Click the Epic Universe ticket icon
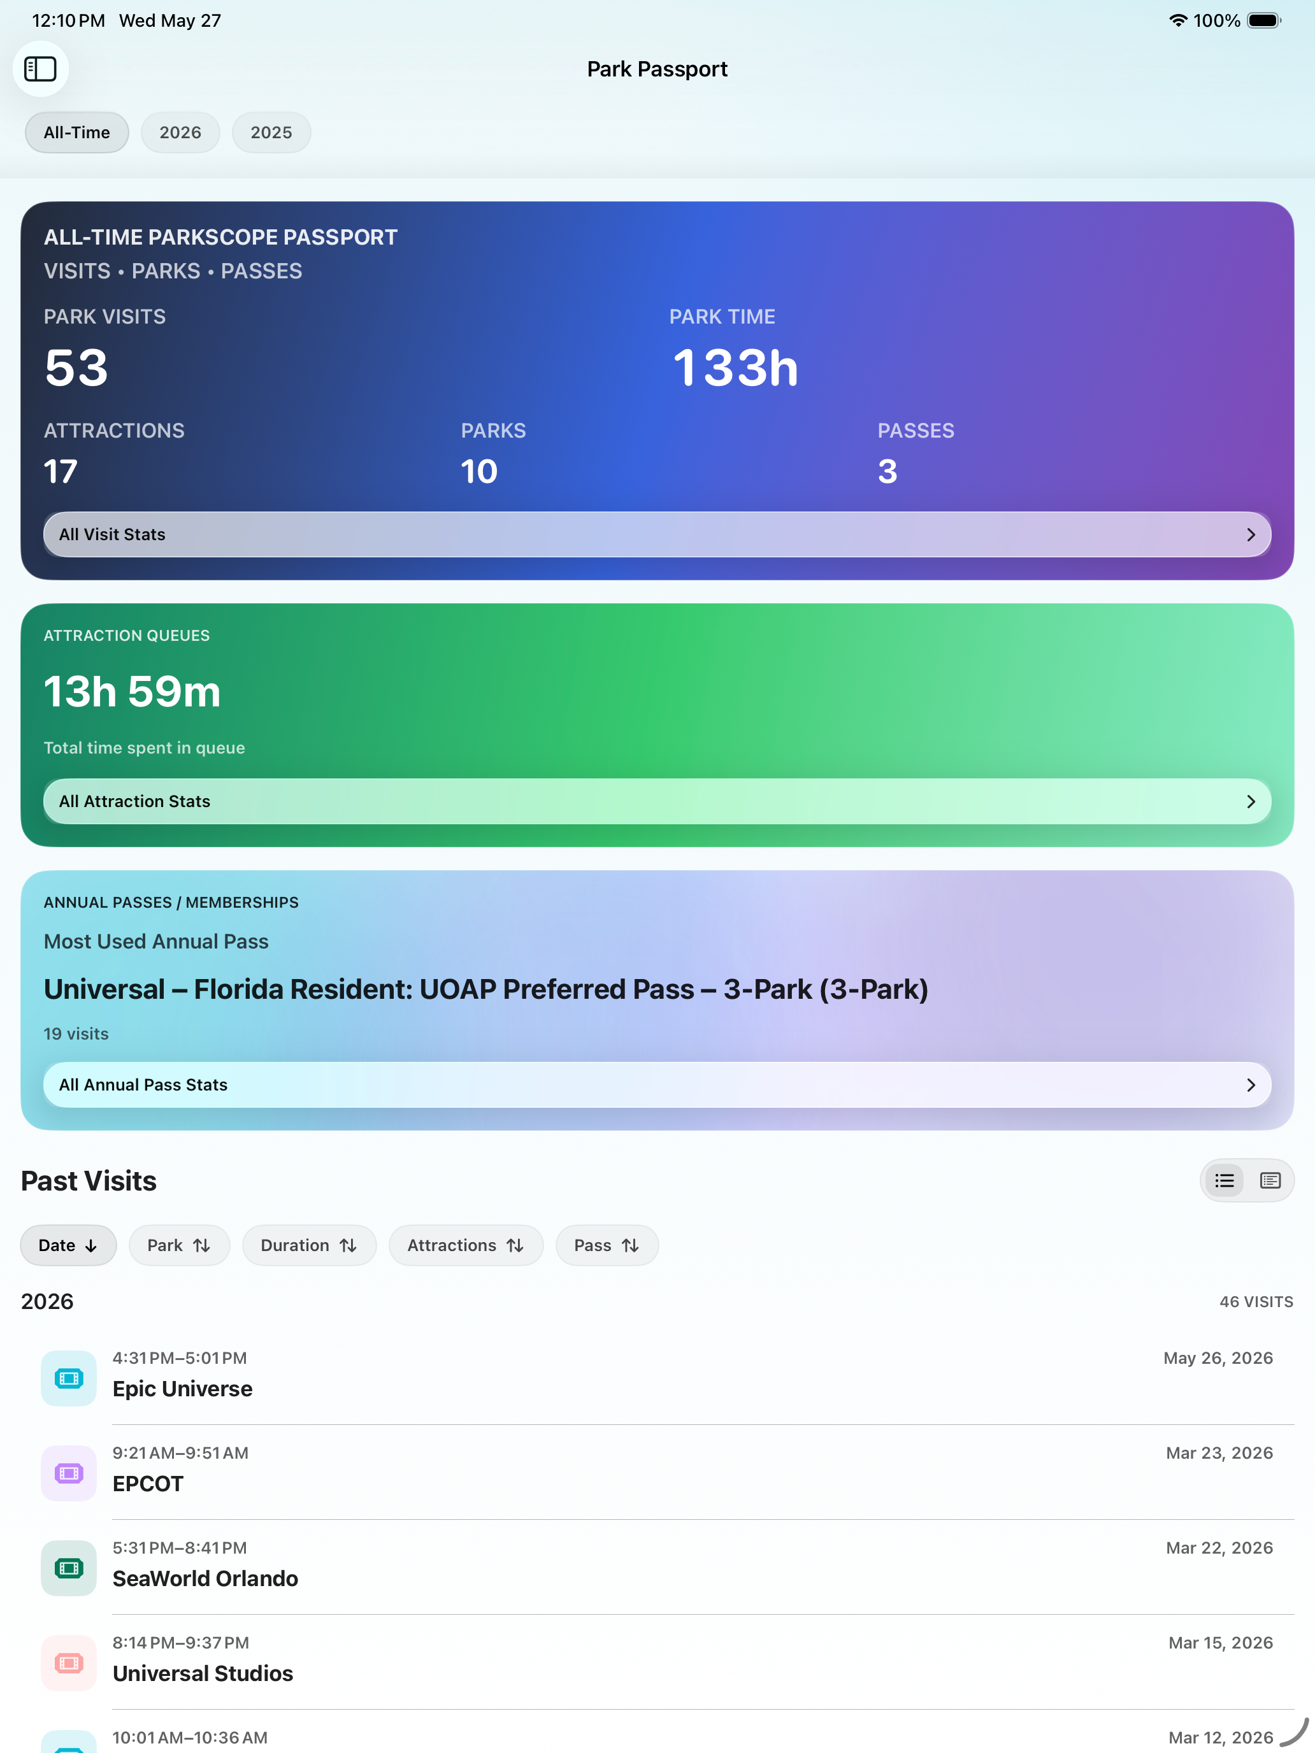Viewport: 1315px width, 1753px height. 69,1378
